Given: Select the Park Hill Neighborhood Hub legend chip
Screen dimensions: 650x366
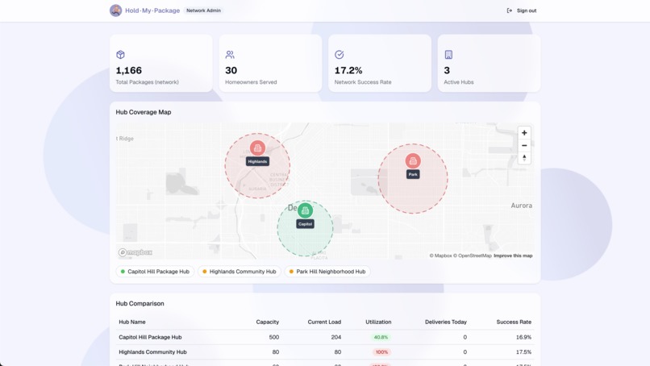Looking at the screenshot, I should click(x=327, y=272).
